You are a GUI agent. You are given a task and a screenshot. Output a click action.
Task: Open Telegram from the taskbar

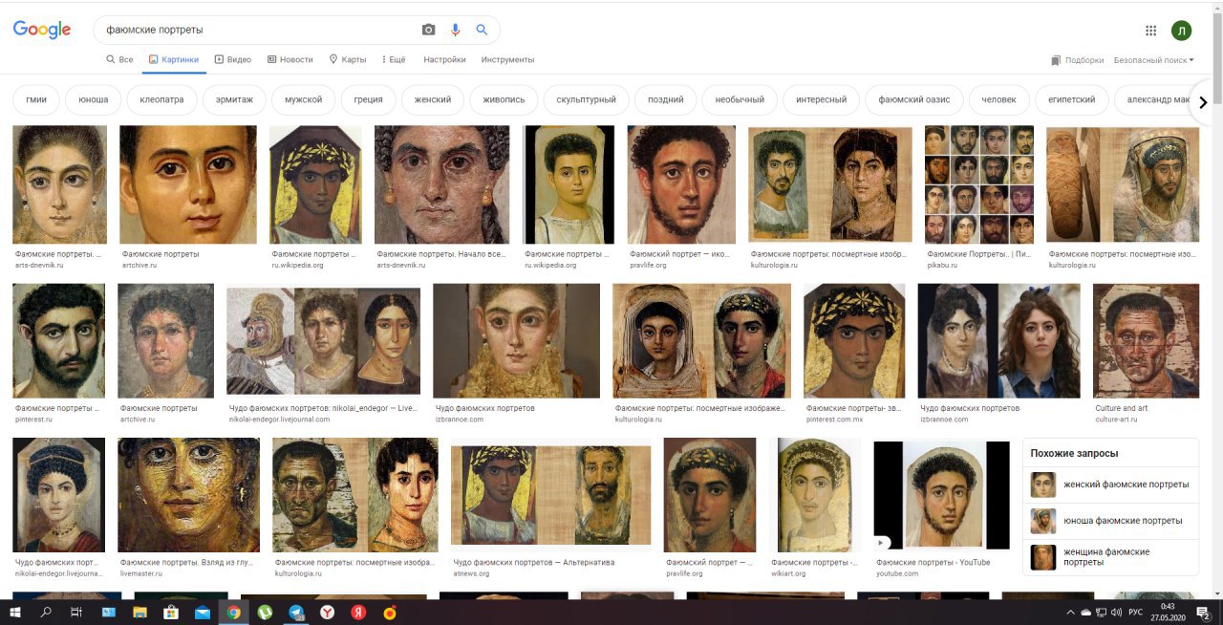(296, 613)
